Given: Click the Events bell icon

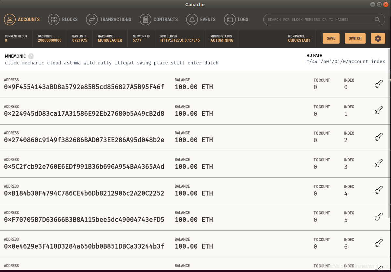Looking at the screenshot, I should (192, 20).
